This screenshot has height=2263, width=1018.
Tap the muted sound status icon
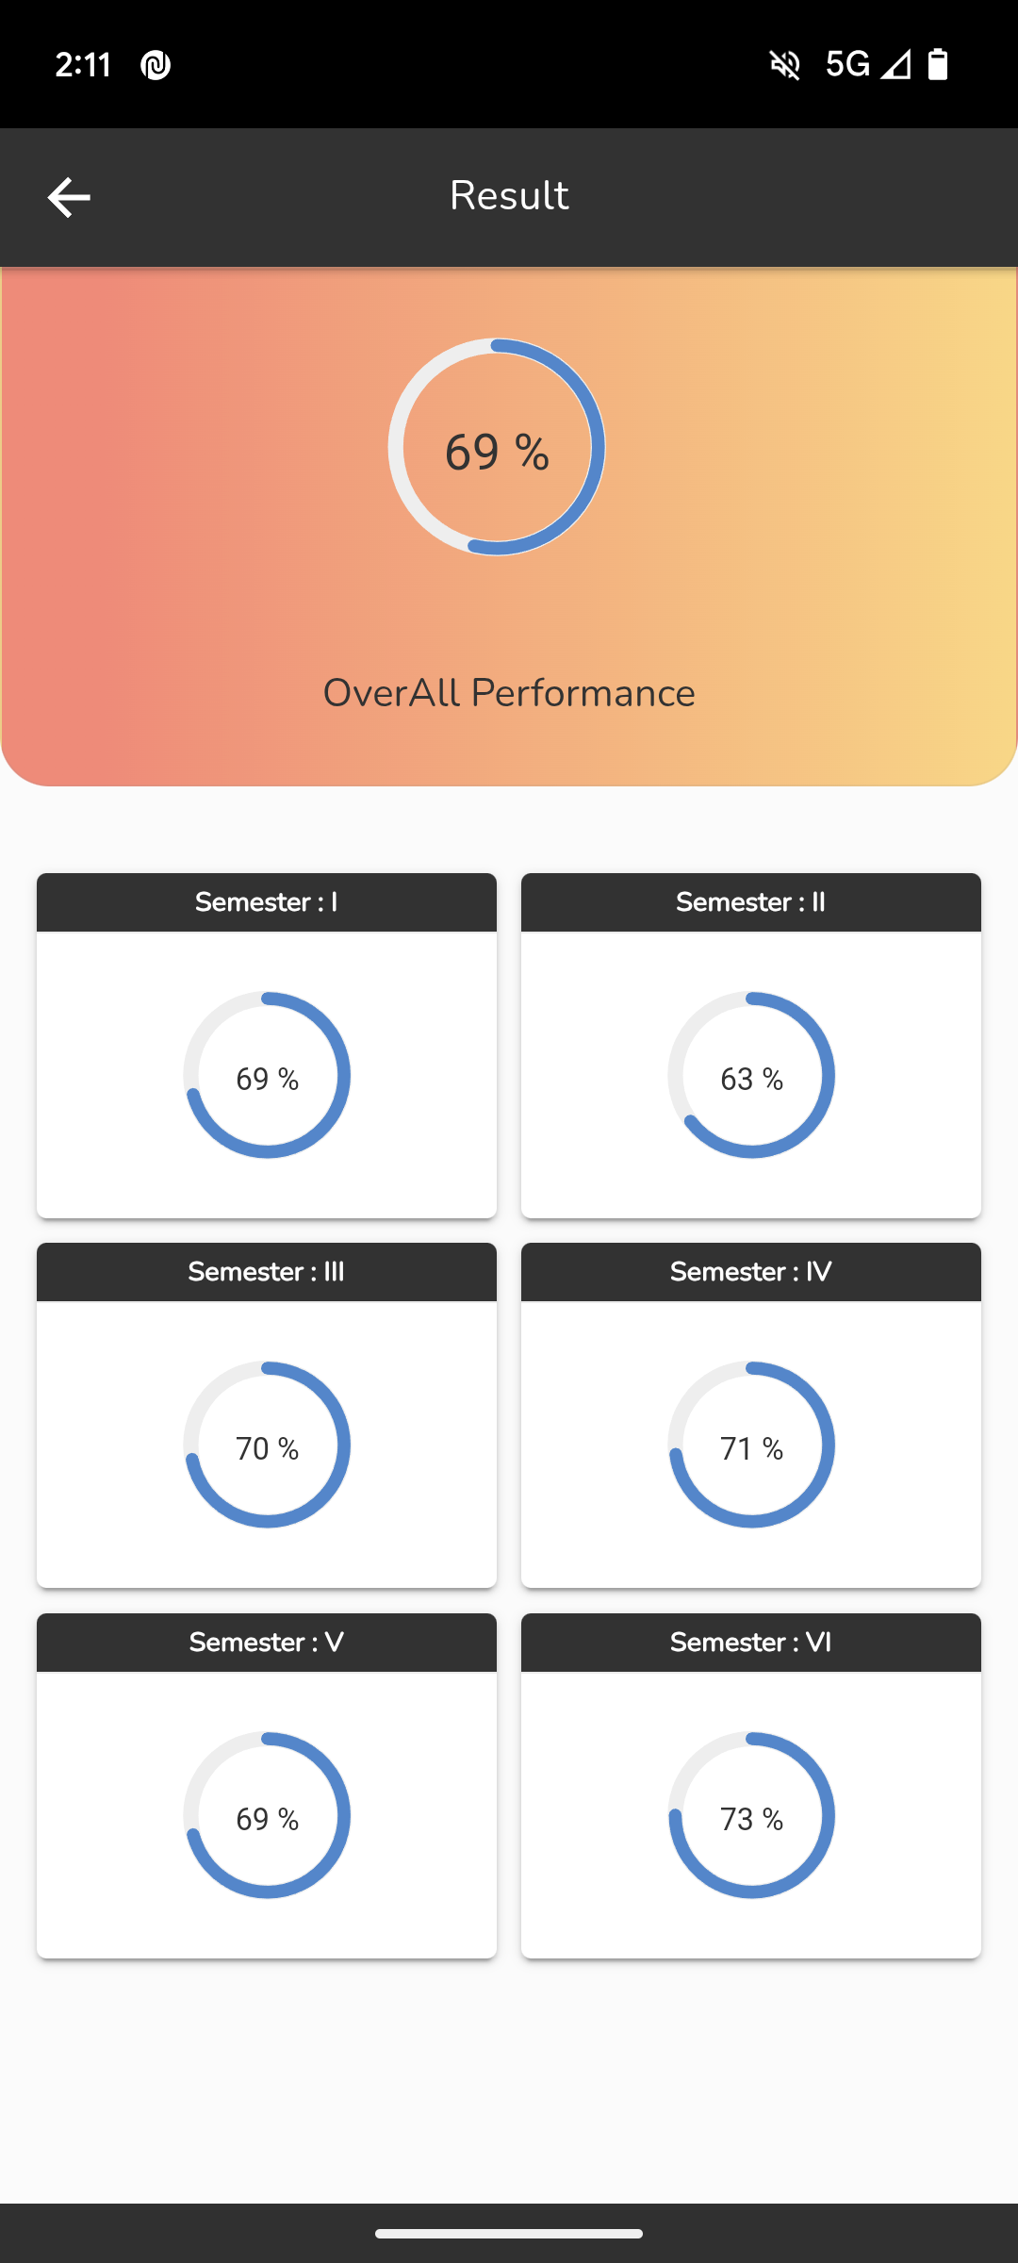coord(784,65)
